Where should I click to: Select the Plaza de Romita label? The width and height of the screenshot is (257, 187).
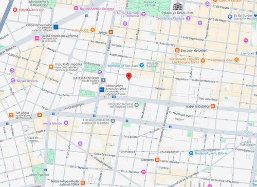tap(32, 139)
